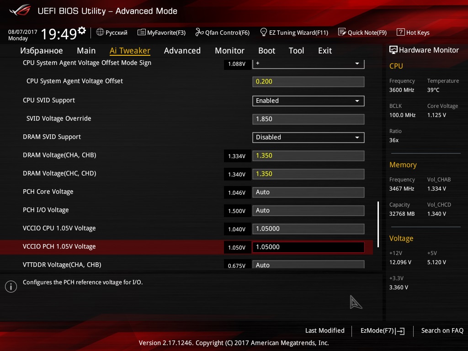Screen dimensions: 468x351
Task: Click PCH I/O Voltage Auto field
Action: 308,210
